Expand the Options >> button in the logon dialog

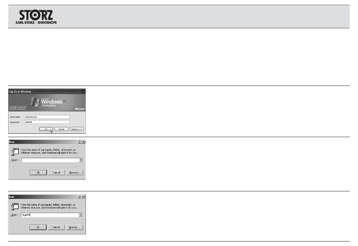coord(76,129)
